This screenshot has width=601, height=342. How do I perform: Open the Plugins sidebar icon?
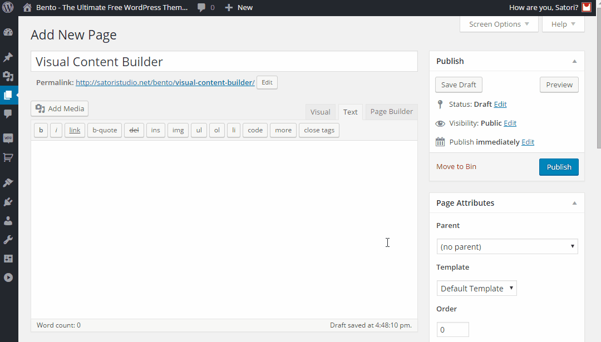[8, 202]
